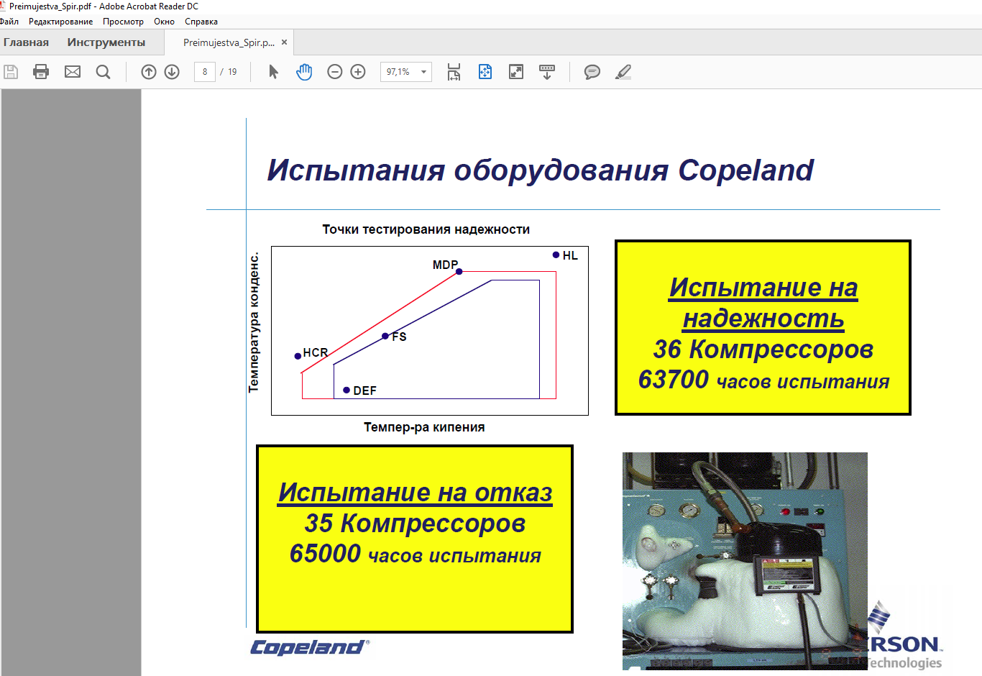Switch to full screen mode icon
Viewport: 982px width, 676px height.
516,72
